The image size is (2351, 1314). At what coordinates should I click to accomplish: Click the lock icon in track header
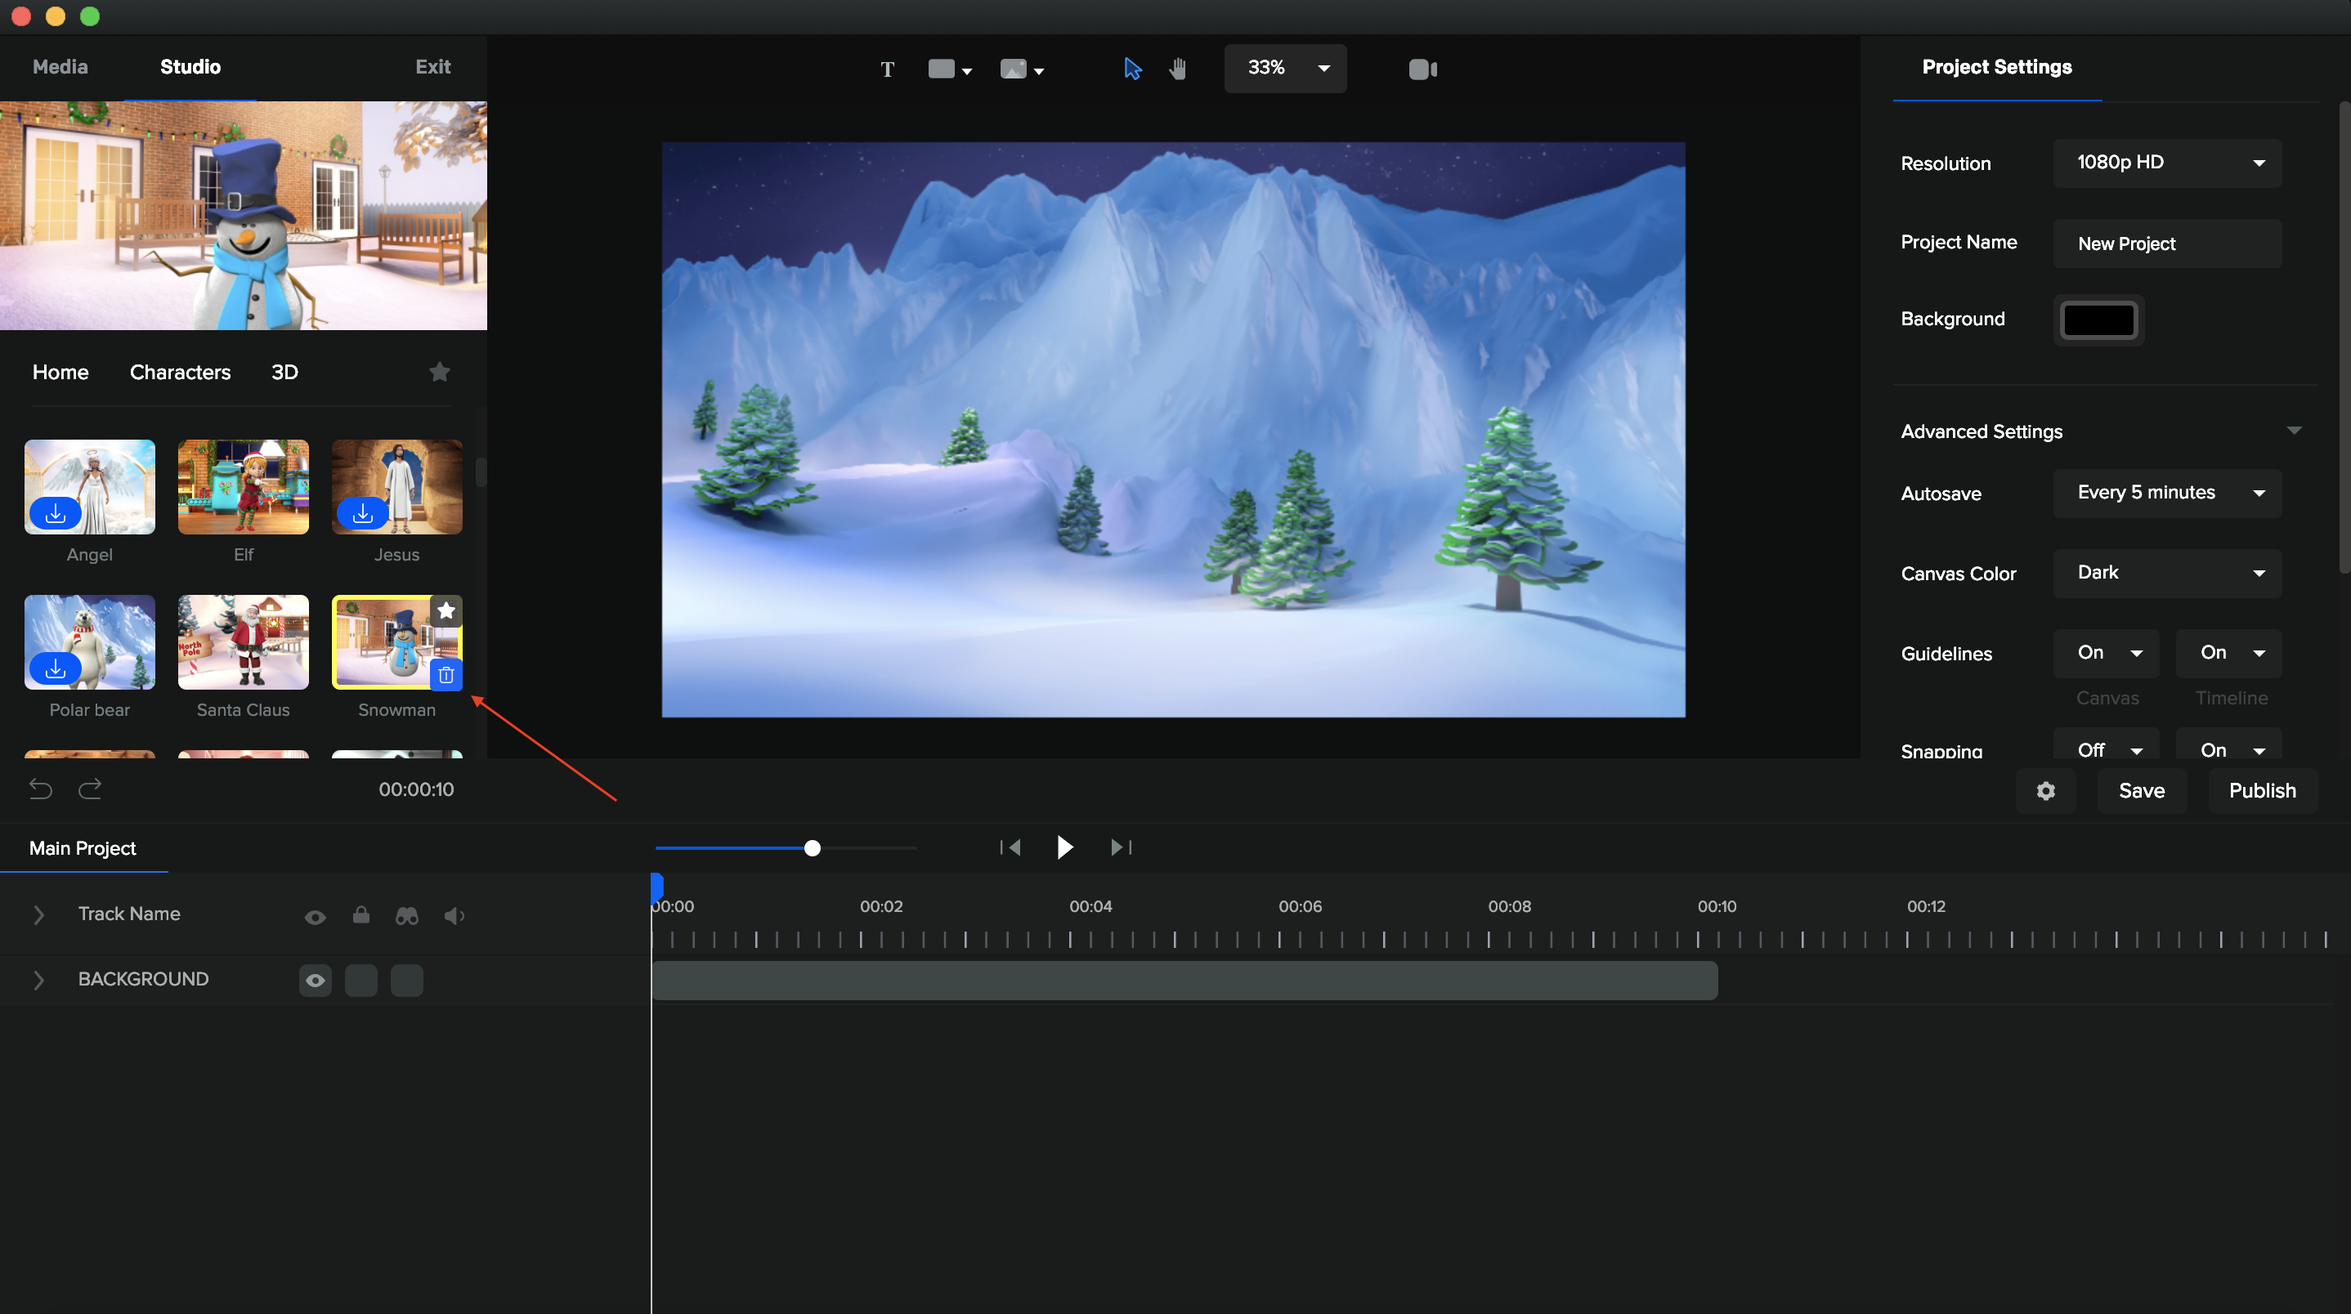click(x=361, y=915)
